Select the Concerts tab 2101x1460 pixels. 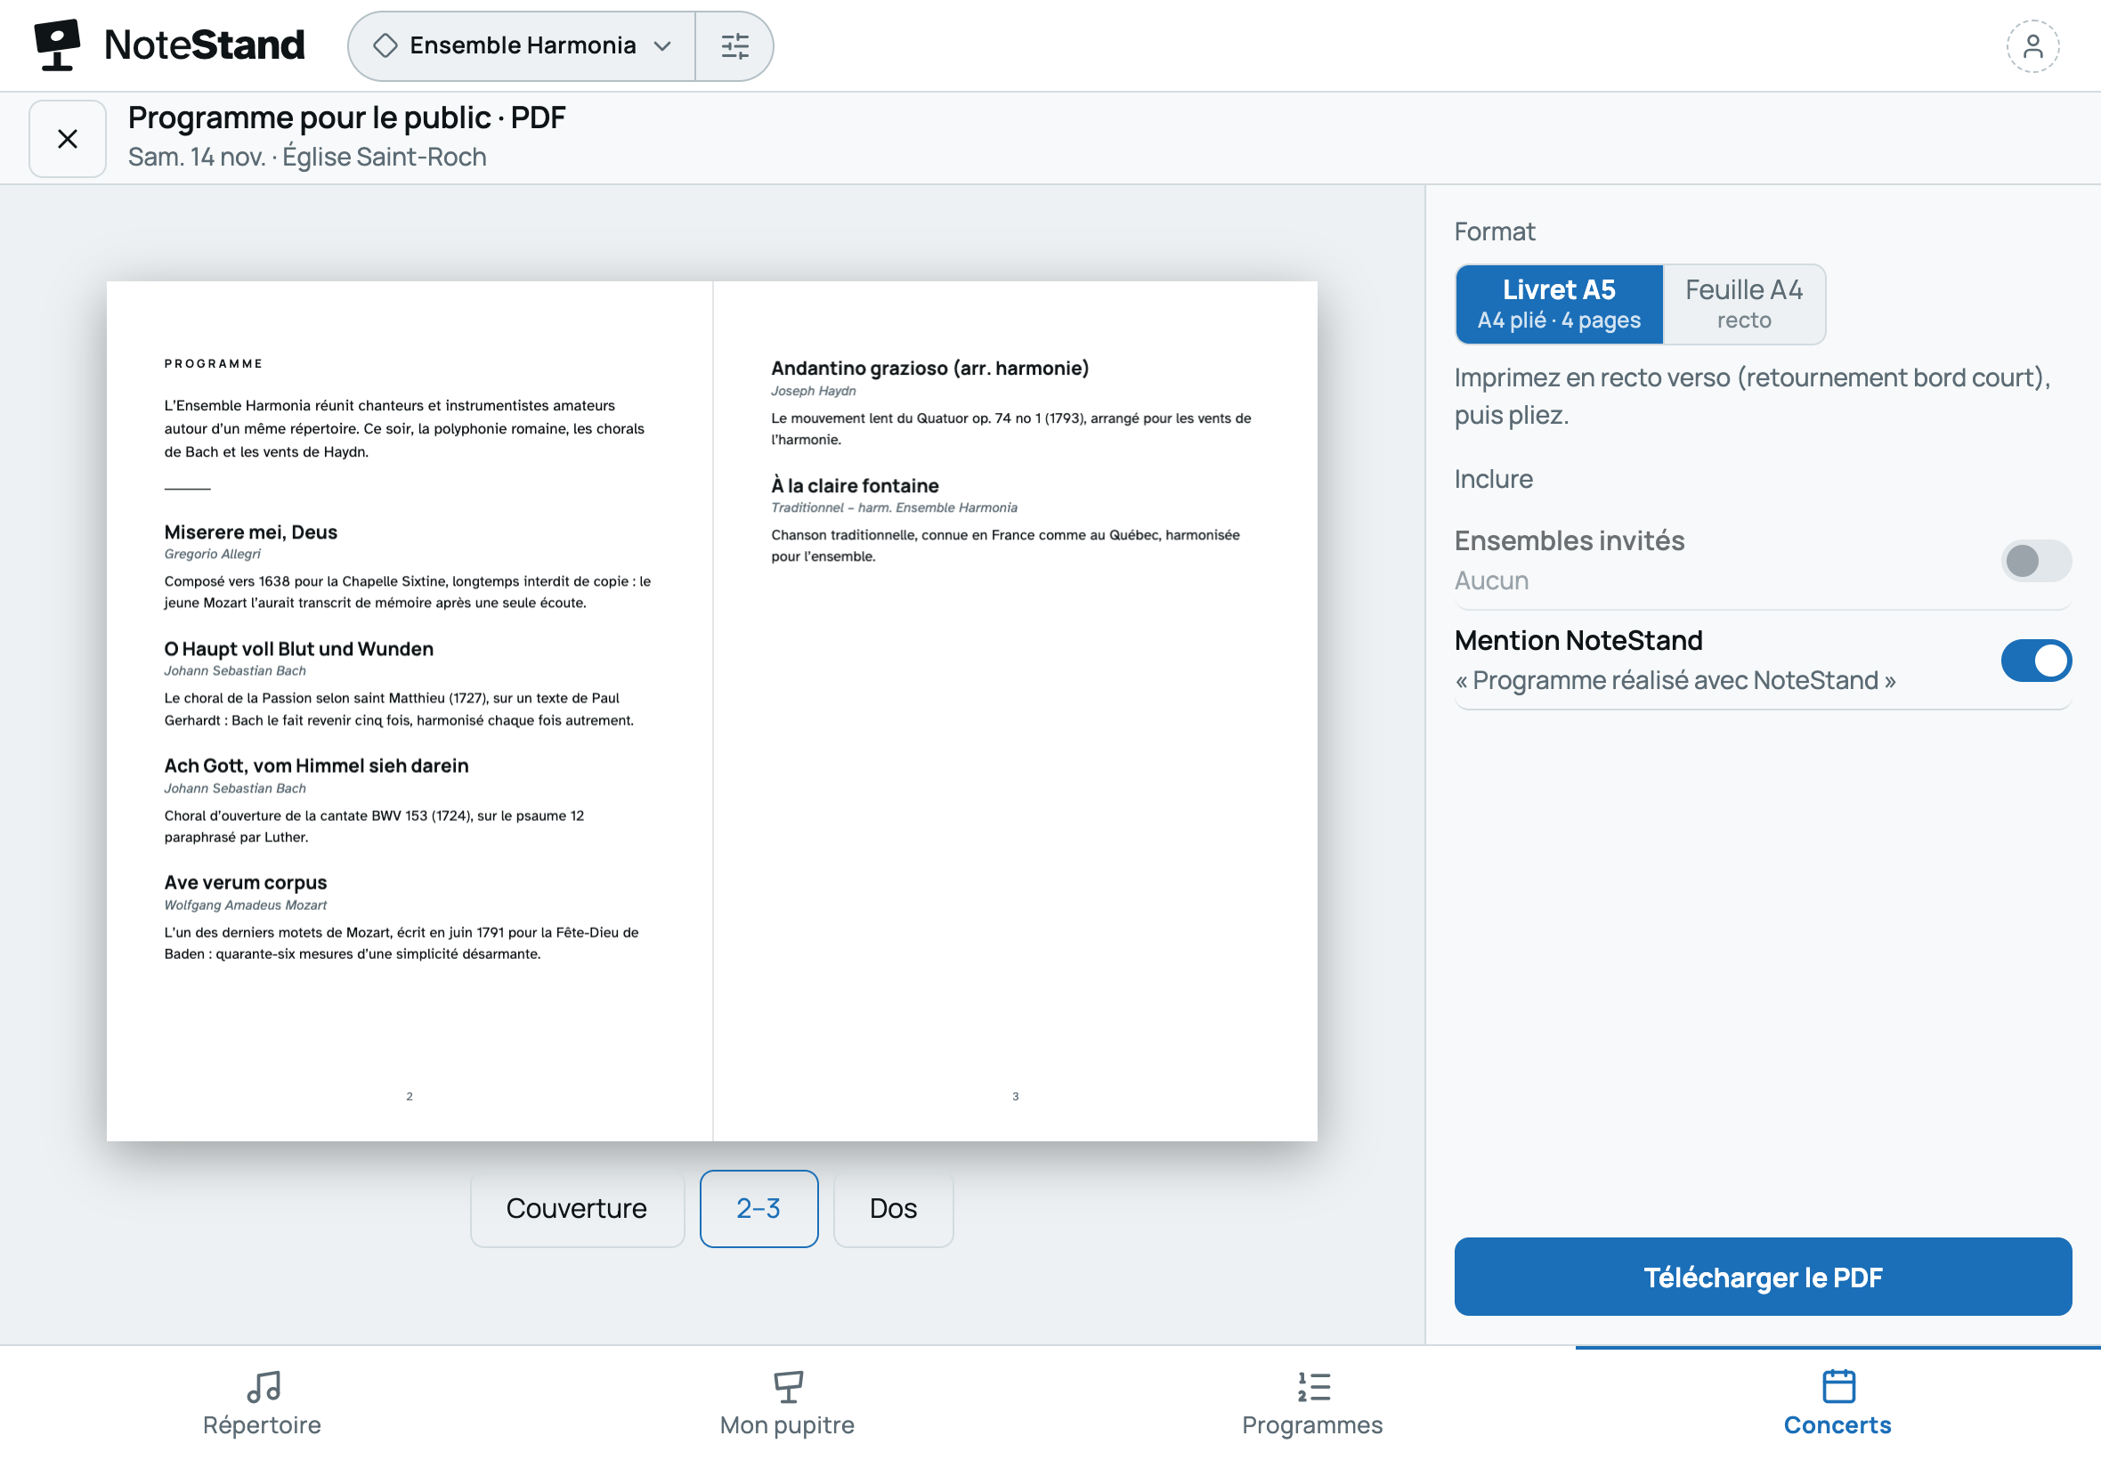coord(1837,1403)
